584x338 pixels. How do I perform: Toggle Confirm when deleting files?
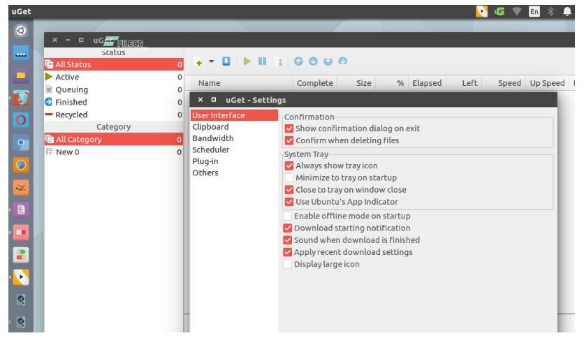coord(289,140)
